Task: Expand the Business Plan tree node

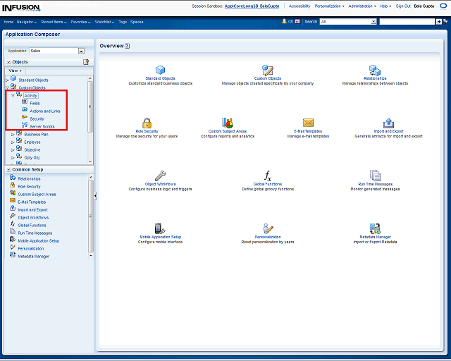Action: tap(13, 134)
